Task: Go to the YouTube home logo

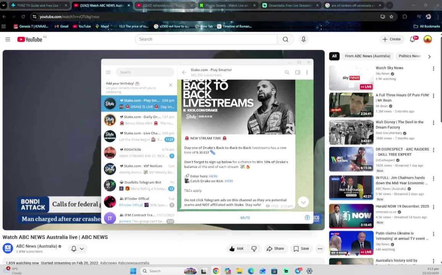Action: pyautogui.click(x=30, y=39)
